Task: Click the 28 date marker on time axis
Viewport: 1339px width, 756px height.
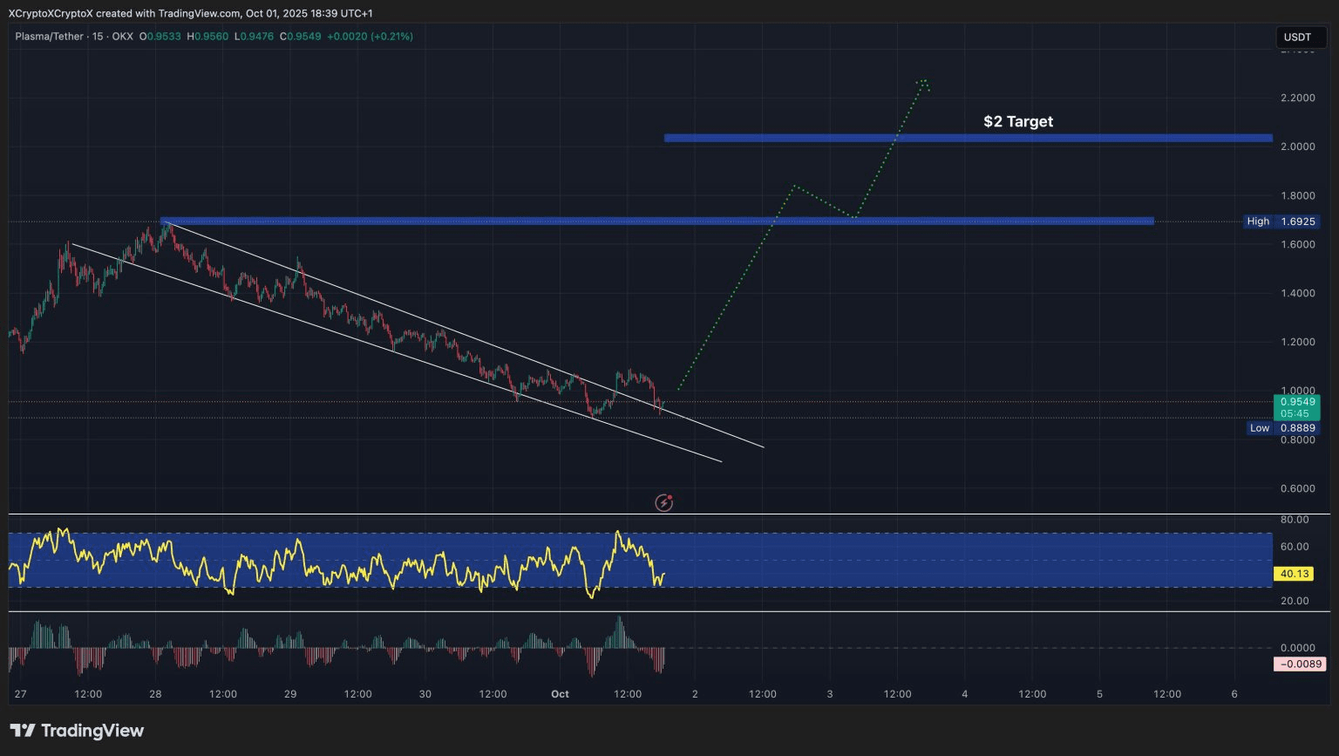Action: click(x=155, y=694)
